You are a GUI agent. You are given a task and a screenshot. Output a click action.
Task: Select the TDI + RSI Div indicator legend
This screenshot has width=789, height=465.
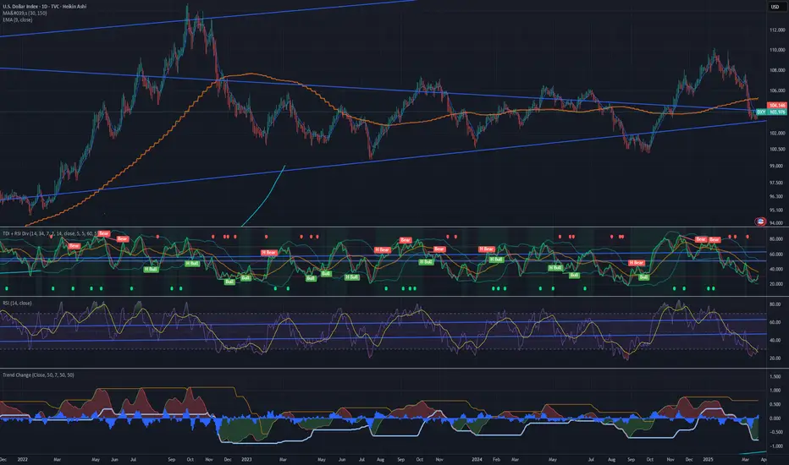(50, 233)
